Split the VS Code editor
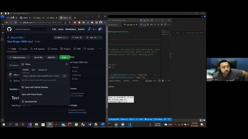248x139 pixels. (165, 25)
